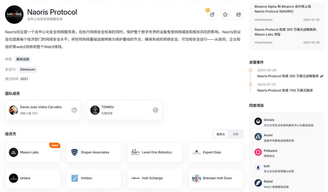Click David Joao Vieira Carvalho's avatar
Image resolution: width=328 pixels, height=192 pixels.
13,110
